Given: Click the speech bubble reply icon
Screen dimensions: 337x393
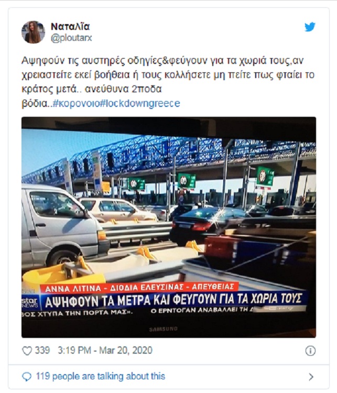Looking at the screenshot, I should [x=27, y=377].
